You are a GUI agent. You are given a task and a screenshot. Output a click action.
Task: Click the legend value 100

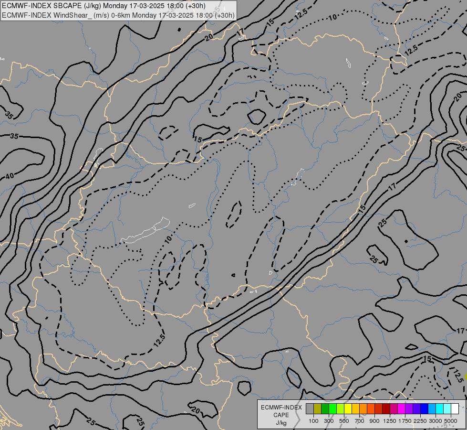coord(313,421)
